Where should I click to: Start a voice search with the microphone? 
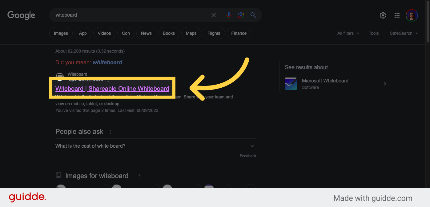click(x=228, y=15)
